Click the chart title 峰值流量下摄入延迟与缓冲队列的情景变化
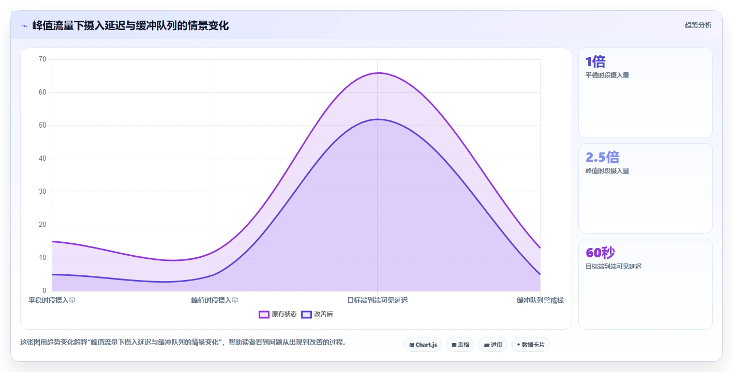Viewport: 733px width, 372px height. click(130, 25)
